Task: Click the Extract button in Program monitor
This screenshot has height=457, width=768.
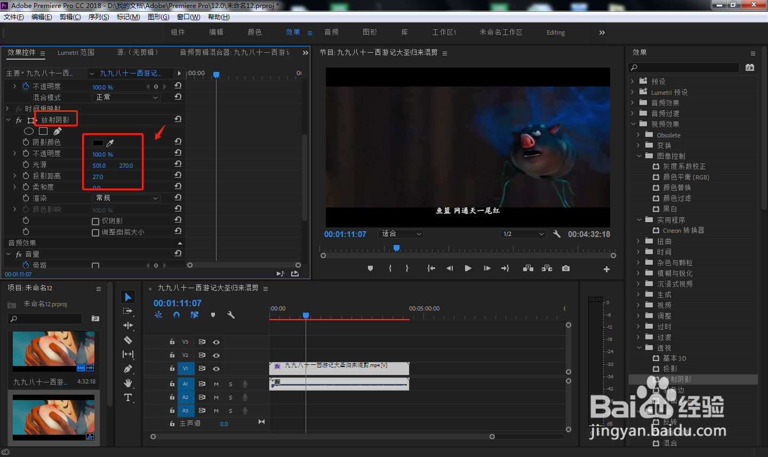Action: [547, 268]
